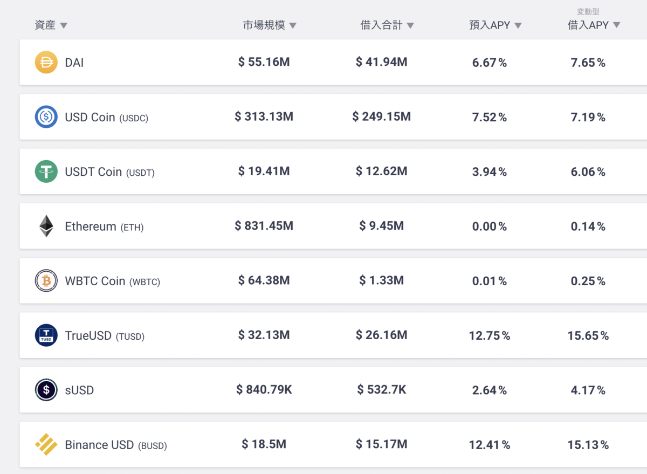Image resolution: width=647 pixels, height=474 pixels.
Task: Sort by 資産 column arrow
Action: (64, 25)
